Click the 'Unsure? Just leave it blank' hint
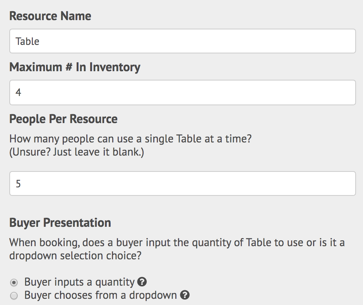363x305 pixels. pos(77,152)
